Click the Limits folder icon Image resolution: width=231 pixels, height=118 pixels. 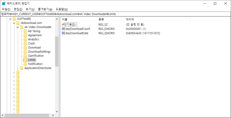(x=25, y=60)
